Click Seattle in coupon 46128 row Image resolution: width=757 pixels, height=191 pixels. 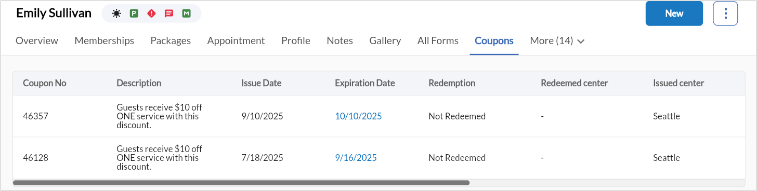click(667, 158)
